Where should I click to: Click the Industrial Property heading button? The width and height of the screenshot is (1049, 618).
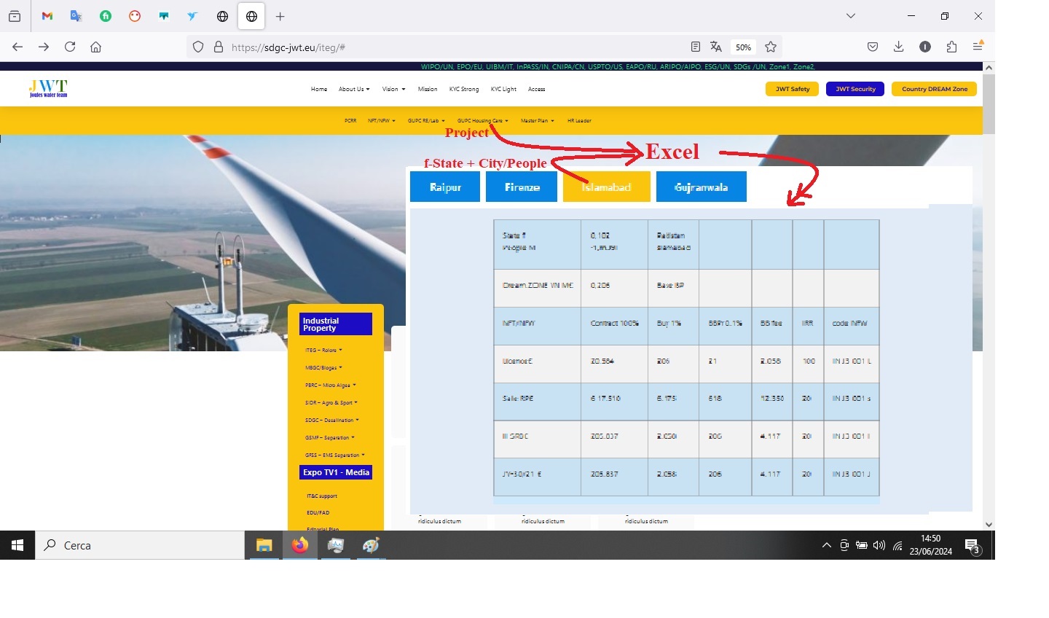click(x=336, y=324)
